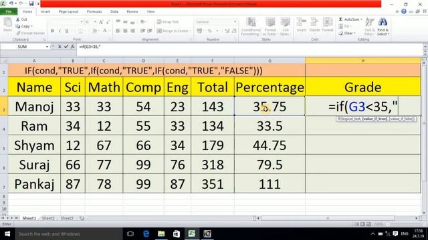Click the Cut scissors command
This screenshot has height=240, width=428.
pos(22,19)
